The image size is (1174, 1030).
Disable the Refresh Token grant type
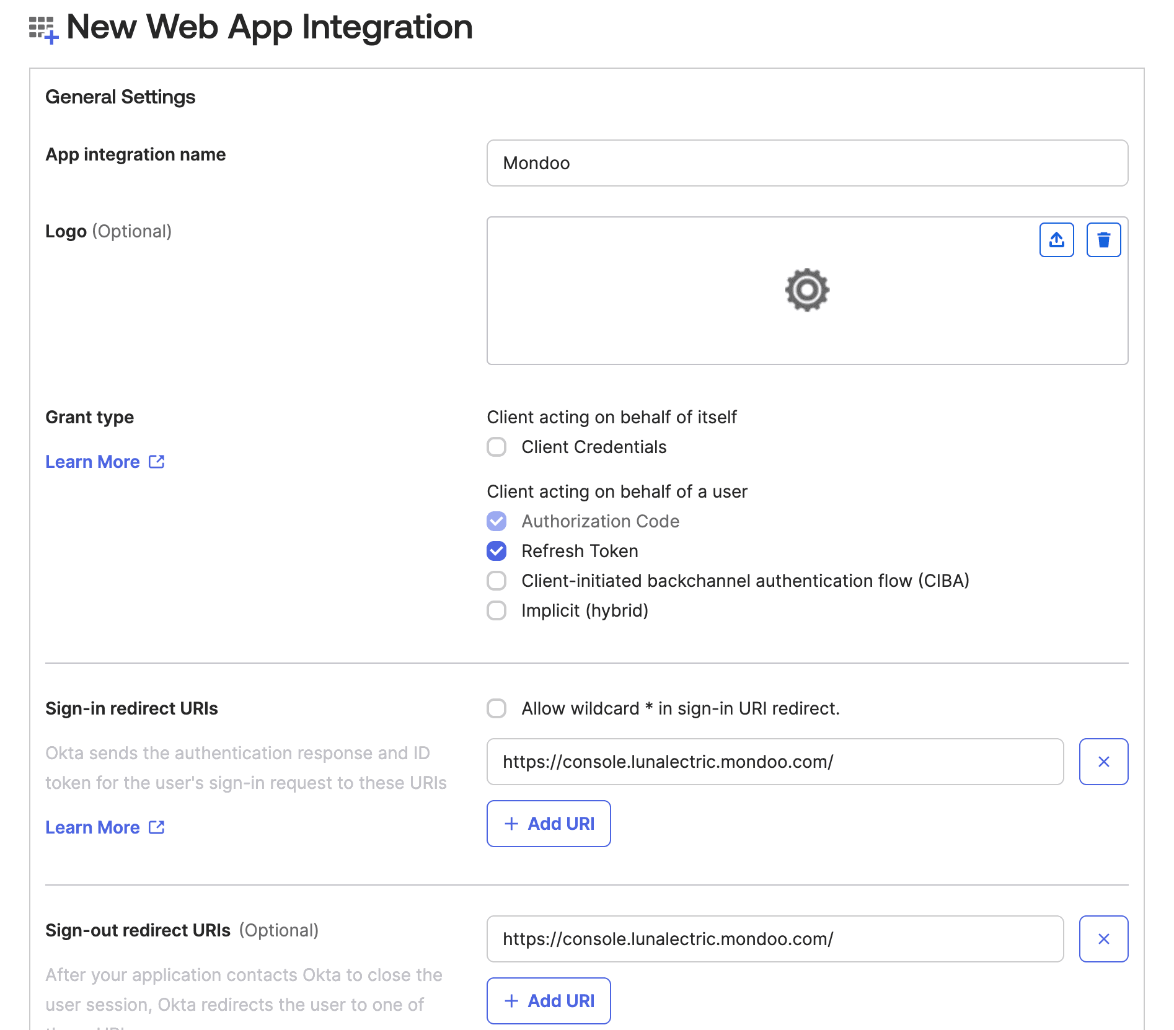497,551
